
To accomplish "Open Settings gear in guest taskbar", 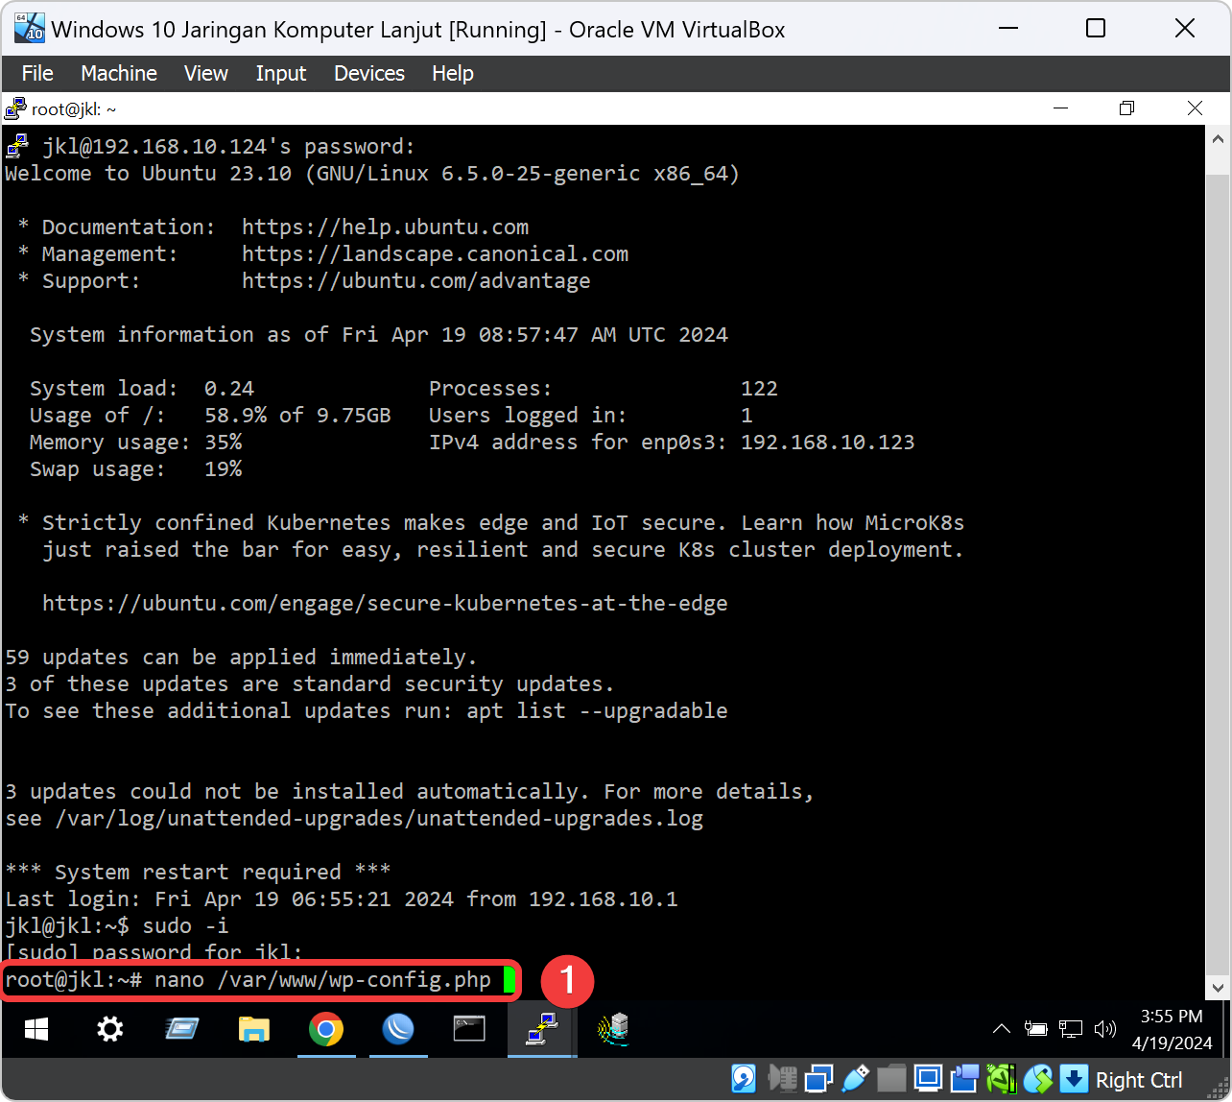I will (110, 1030).
